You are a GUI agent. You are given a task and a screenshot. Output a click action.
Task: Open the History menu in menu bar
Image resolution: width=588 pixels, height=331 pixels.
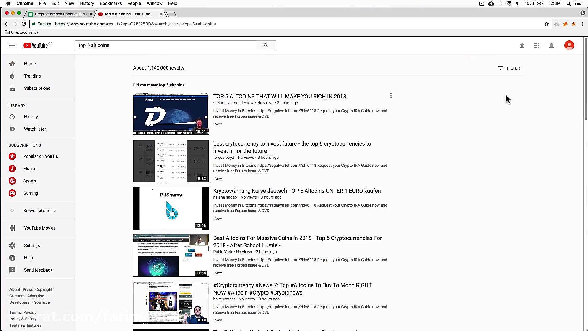87,3
